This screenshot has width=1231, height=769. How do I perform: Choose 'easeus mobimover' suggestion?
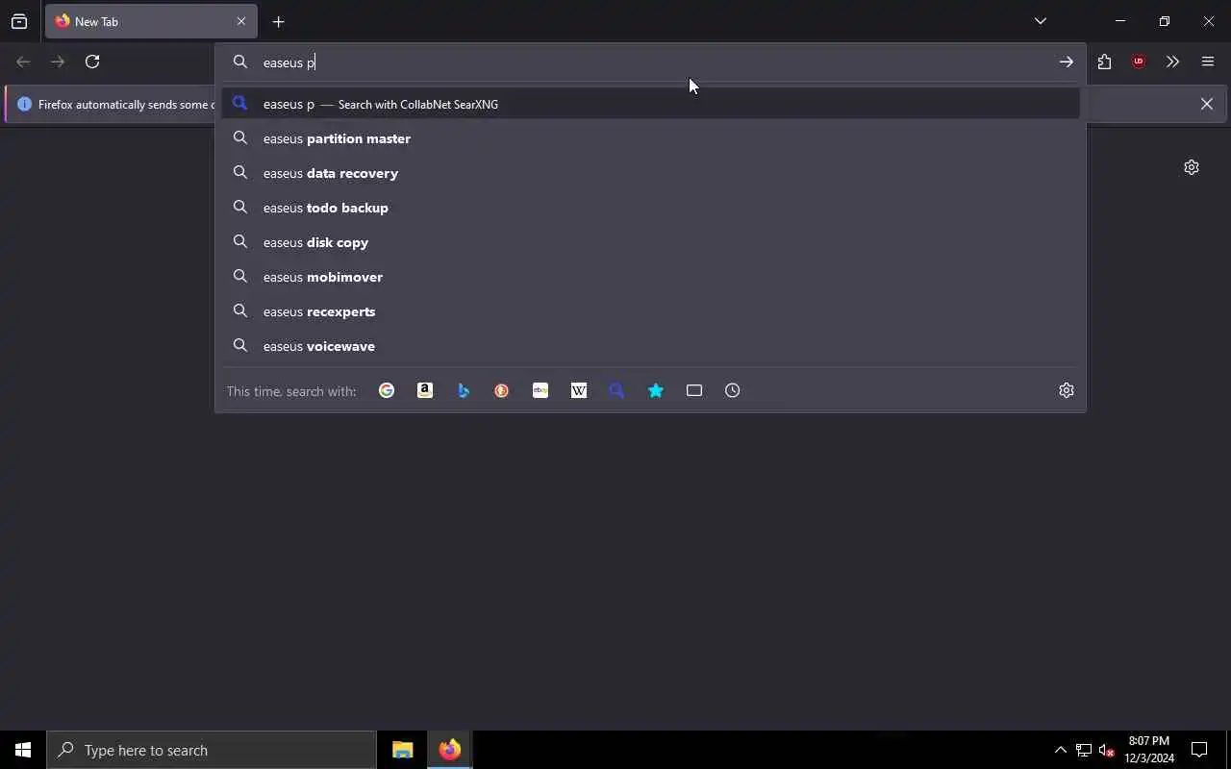(650, 277)
